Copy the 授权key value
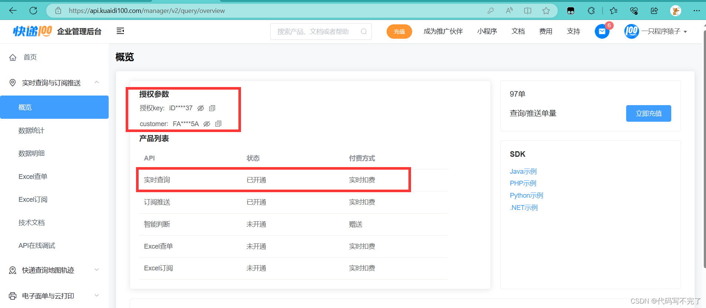Screen dimensions: 706x308 tap(212, 108)
